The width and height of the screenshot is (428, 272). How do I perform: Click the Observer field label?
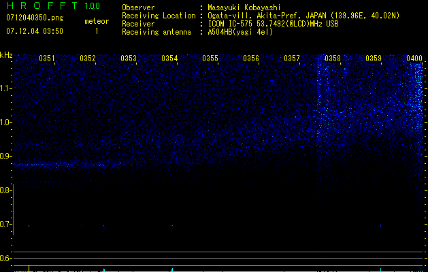coord(138,7)
